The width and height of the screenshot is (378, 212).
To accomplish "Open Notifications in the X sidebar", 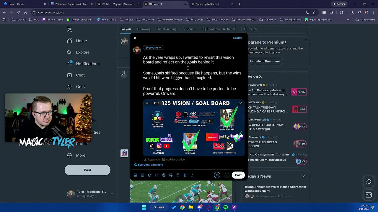I will pyautogui.click(x=83, y=64).
